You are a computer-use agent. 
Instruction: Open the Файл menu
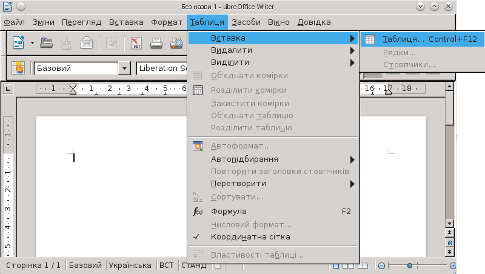click(x=14, y=22)
